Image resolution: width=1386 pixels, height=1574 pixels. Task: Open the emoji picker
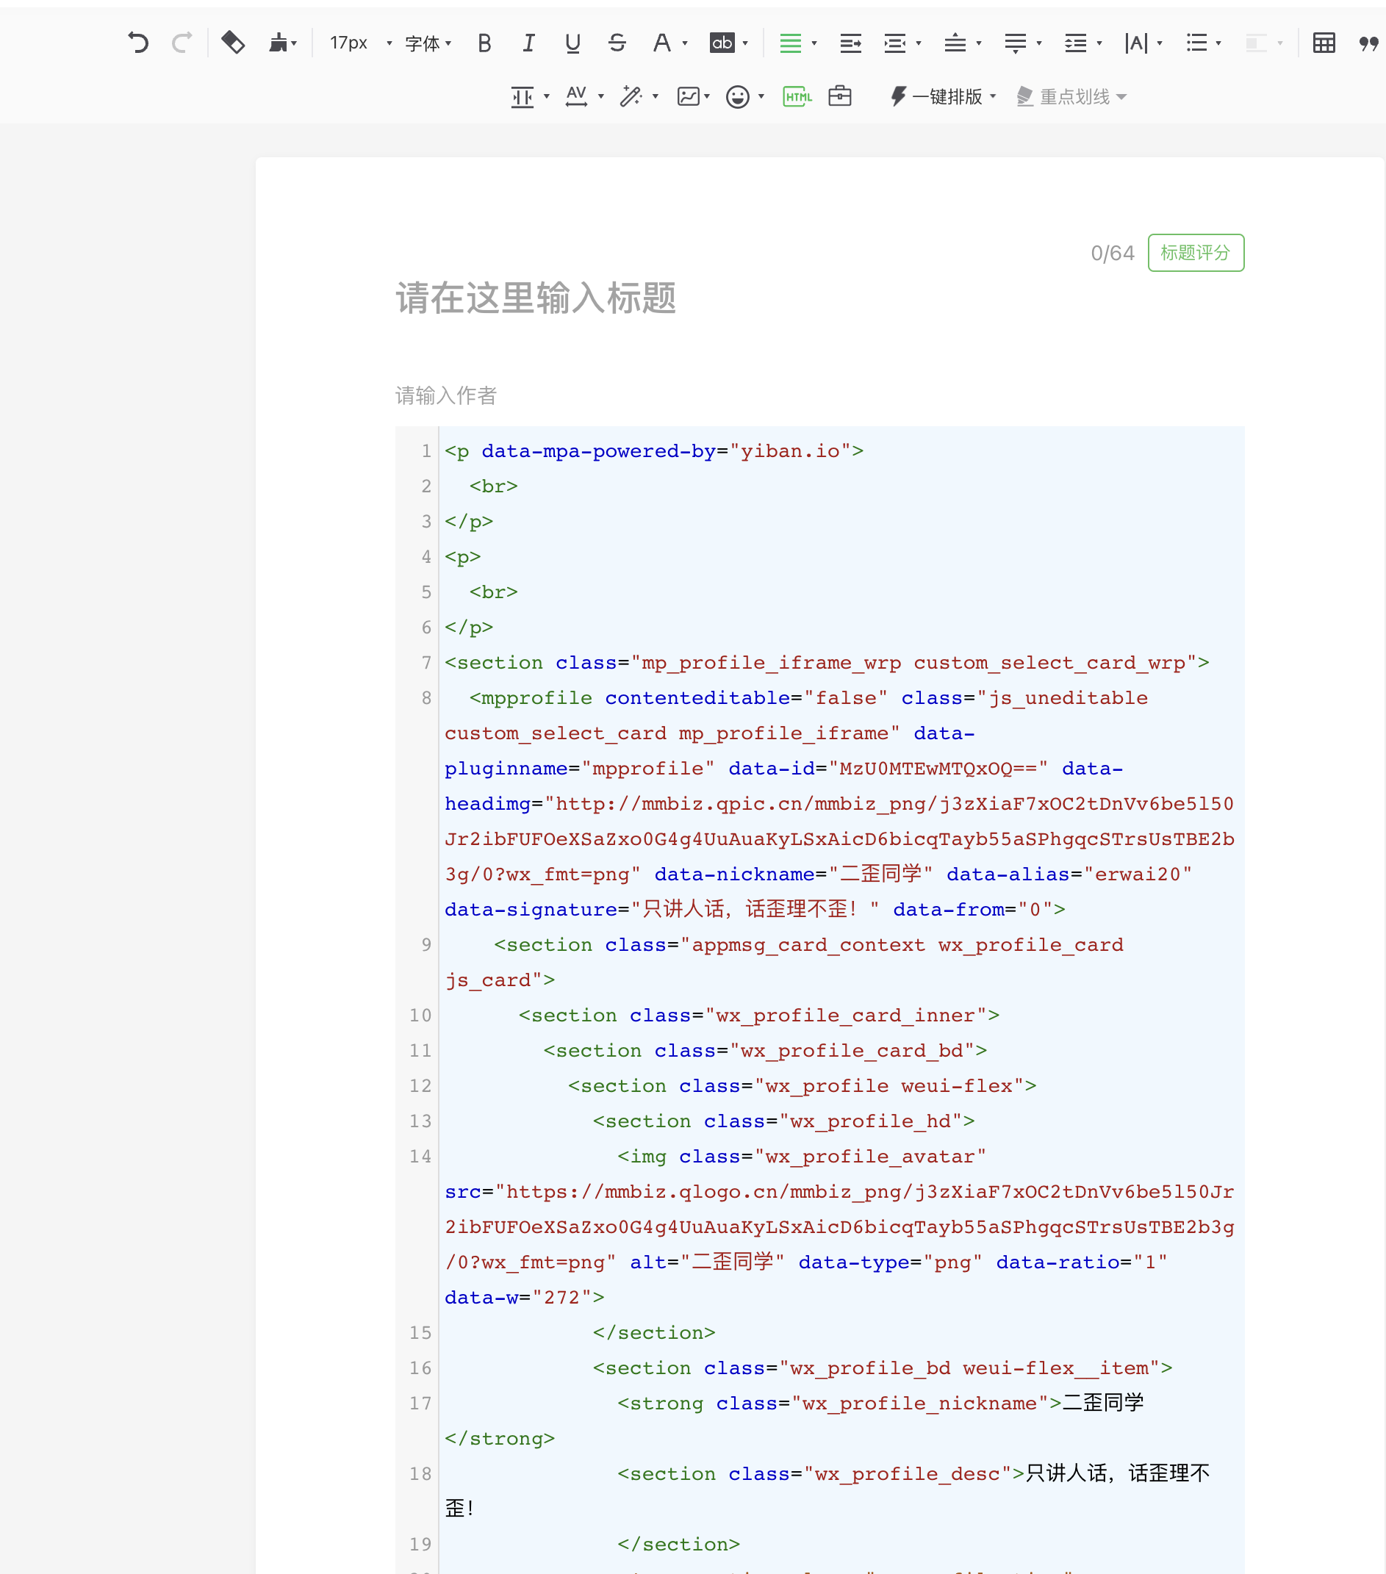click(x=738, y=96)
